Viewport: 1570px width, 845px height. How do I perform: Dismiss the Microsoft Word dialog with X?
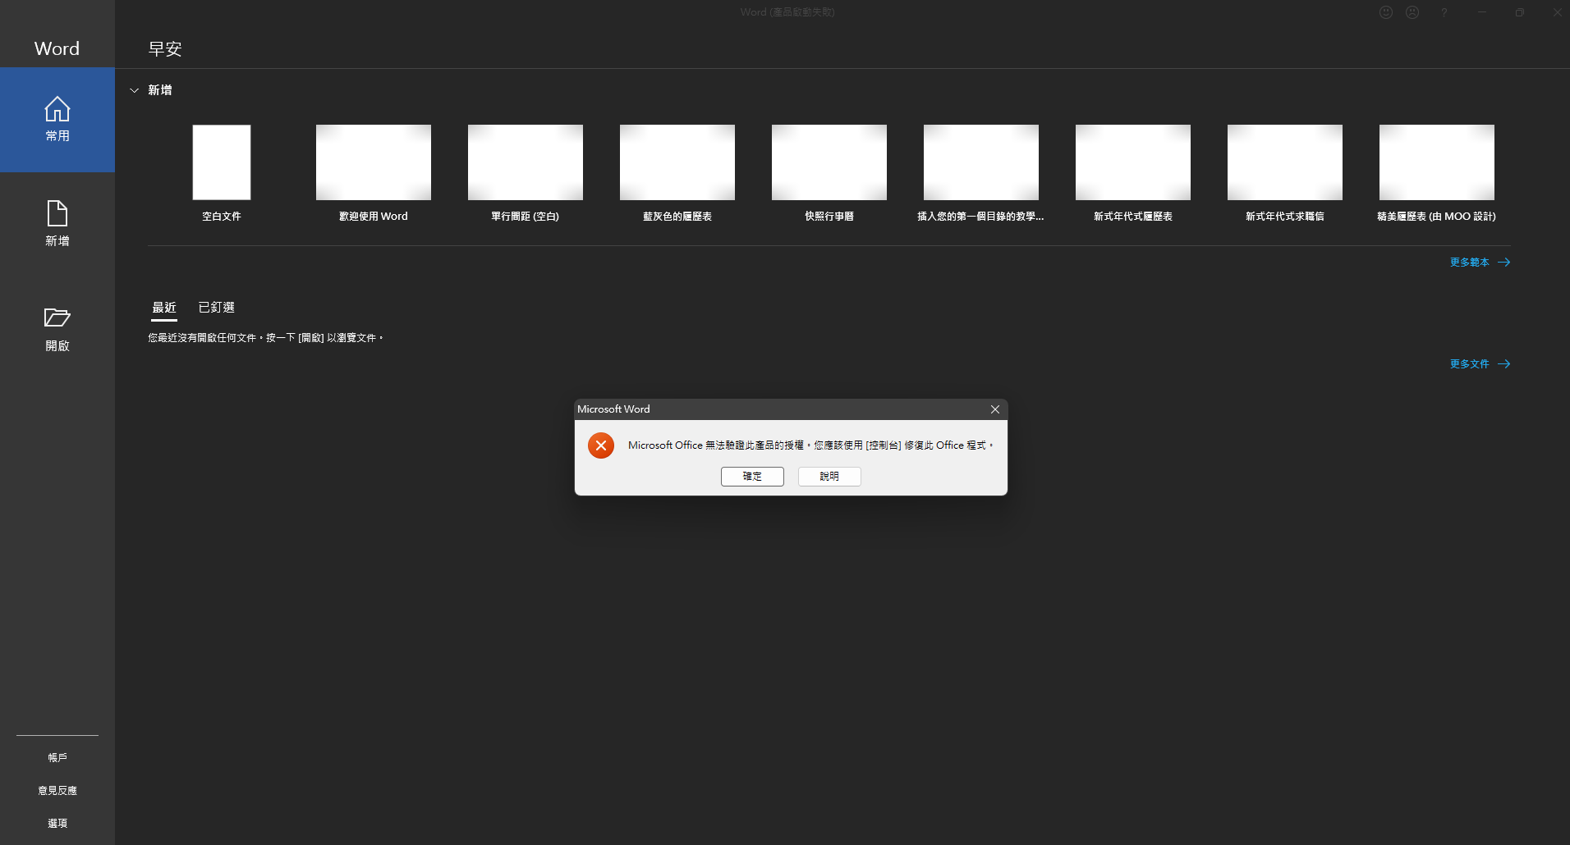994,409
